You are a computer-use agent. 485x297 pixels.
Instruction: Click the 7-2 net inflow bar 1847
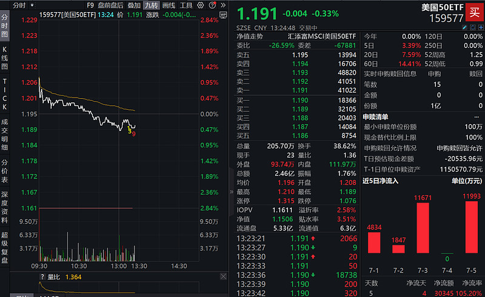point(398,249)
